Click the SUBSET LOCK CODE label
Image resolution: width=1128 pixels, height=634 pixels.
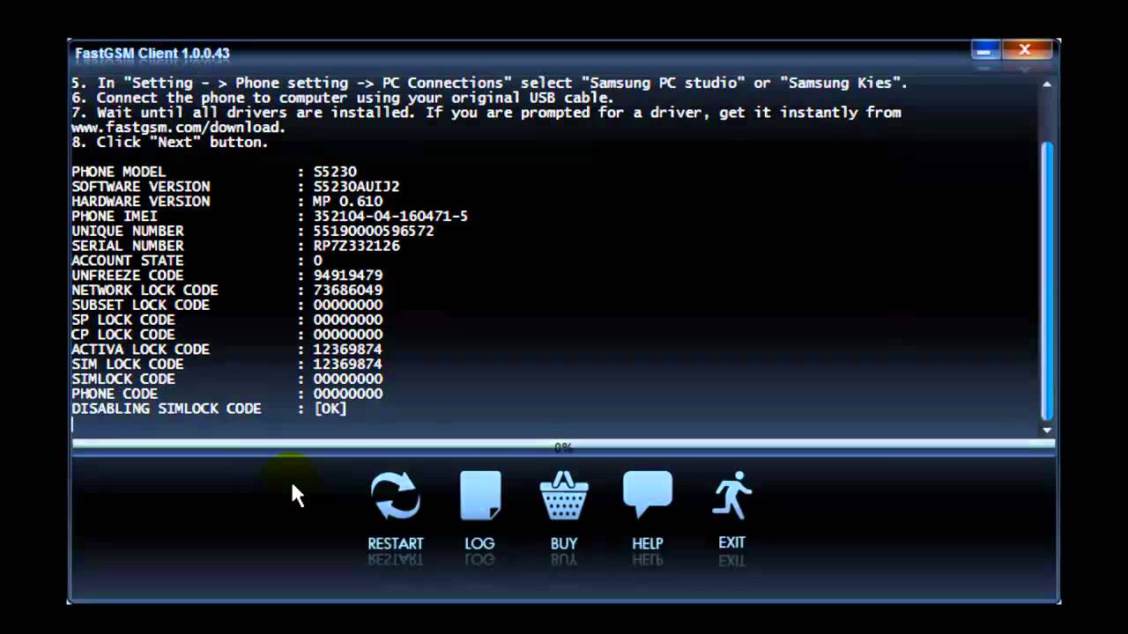pos(141,306)
